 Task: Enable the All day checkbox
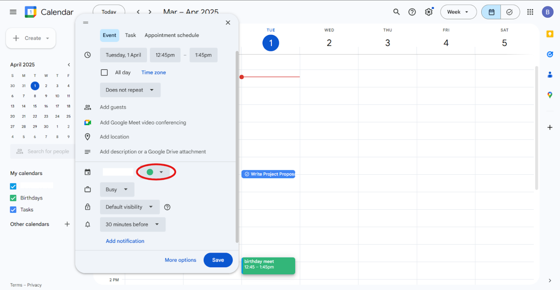(x=104, y=72)
